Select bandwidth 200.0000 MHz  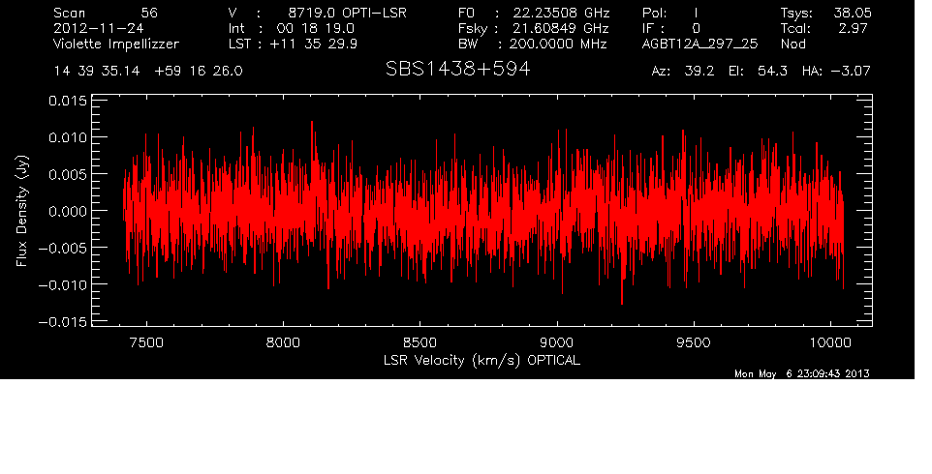point(559,44)
